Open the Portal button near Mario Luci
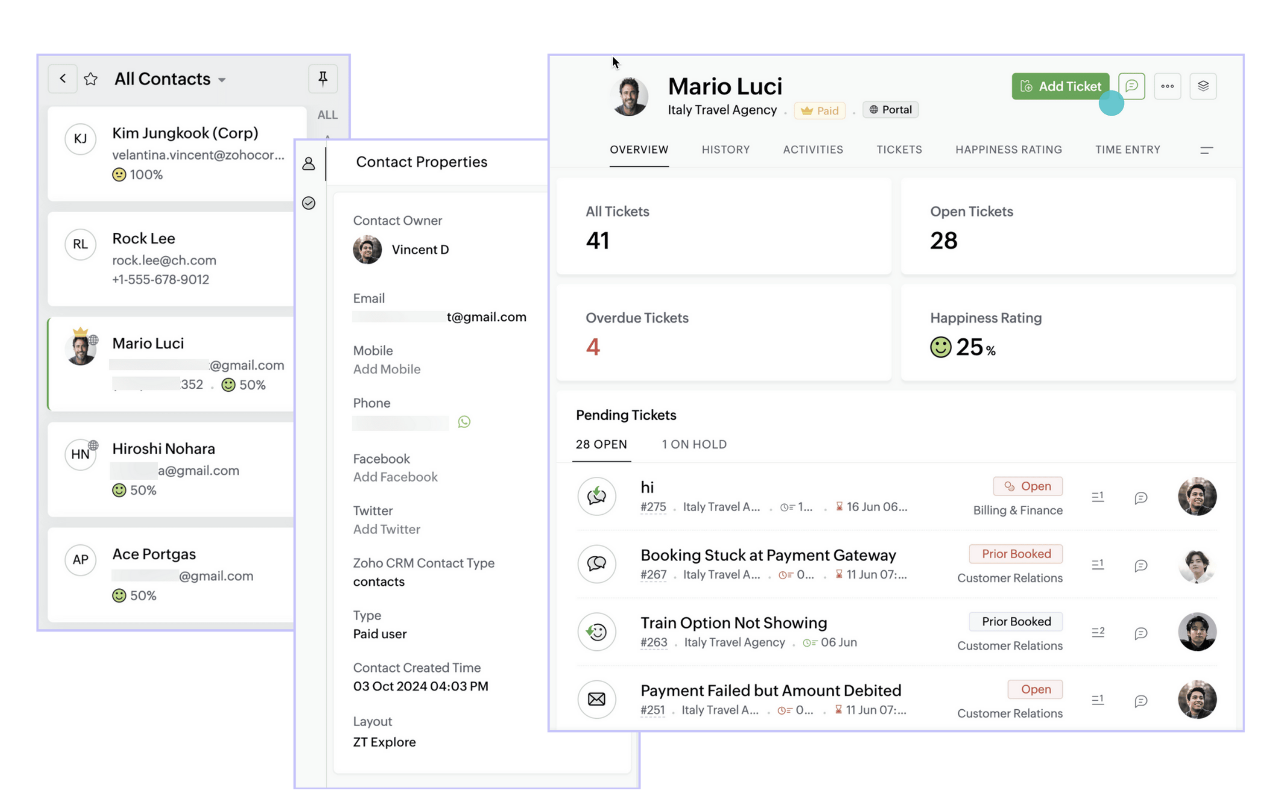1282x811 pixels. click(x=890, y=110)
